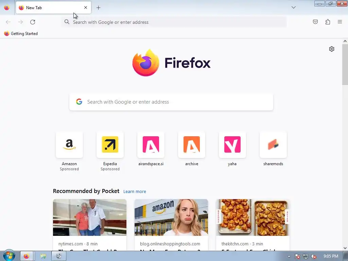This screenshot has width=348, height=261.
Task: Open the nytimes.com story thumbnail
Action: point(90,217)
